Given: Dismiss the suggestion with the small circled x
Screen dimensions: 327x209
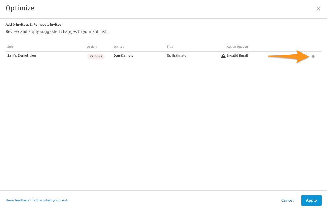Looking at the screenshot, I should [313, 56].
